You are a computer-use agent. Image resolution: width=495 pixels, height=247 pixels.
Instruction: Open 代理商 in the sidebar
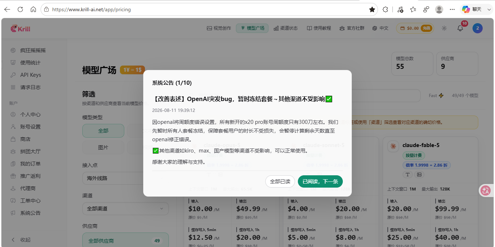[x=28, y=188]
